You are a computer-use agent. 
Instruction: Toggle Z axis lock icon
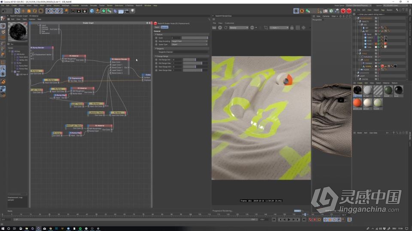(60, 11)
